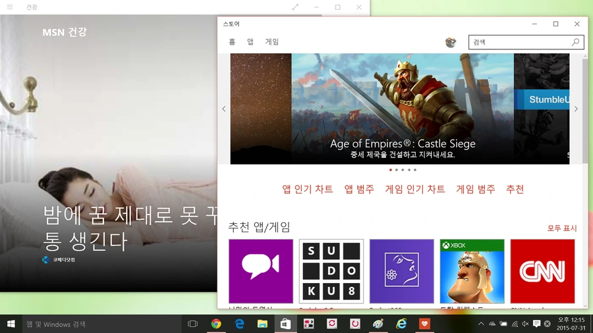Switch to the 건강 heart icon on the taskbar
593x333 pixels.
[x=424, y=324]
